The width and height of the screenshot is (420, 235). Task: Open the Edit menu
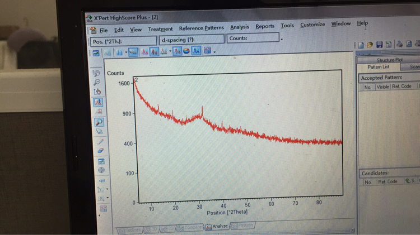coord(119,30)
